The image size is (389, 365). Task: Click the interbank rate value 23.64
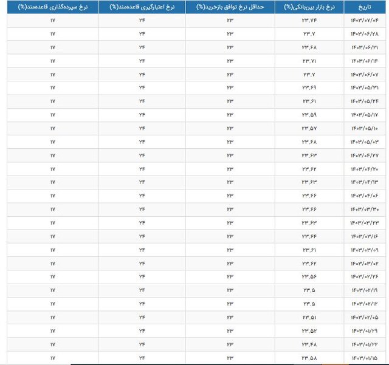pyautogui.click(x=309, y=236)
